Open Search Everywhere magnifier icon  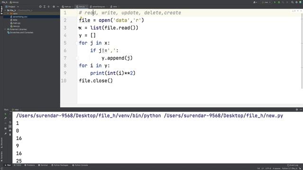pyautogui.click(x=292, y=2)
